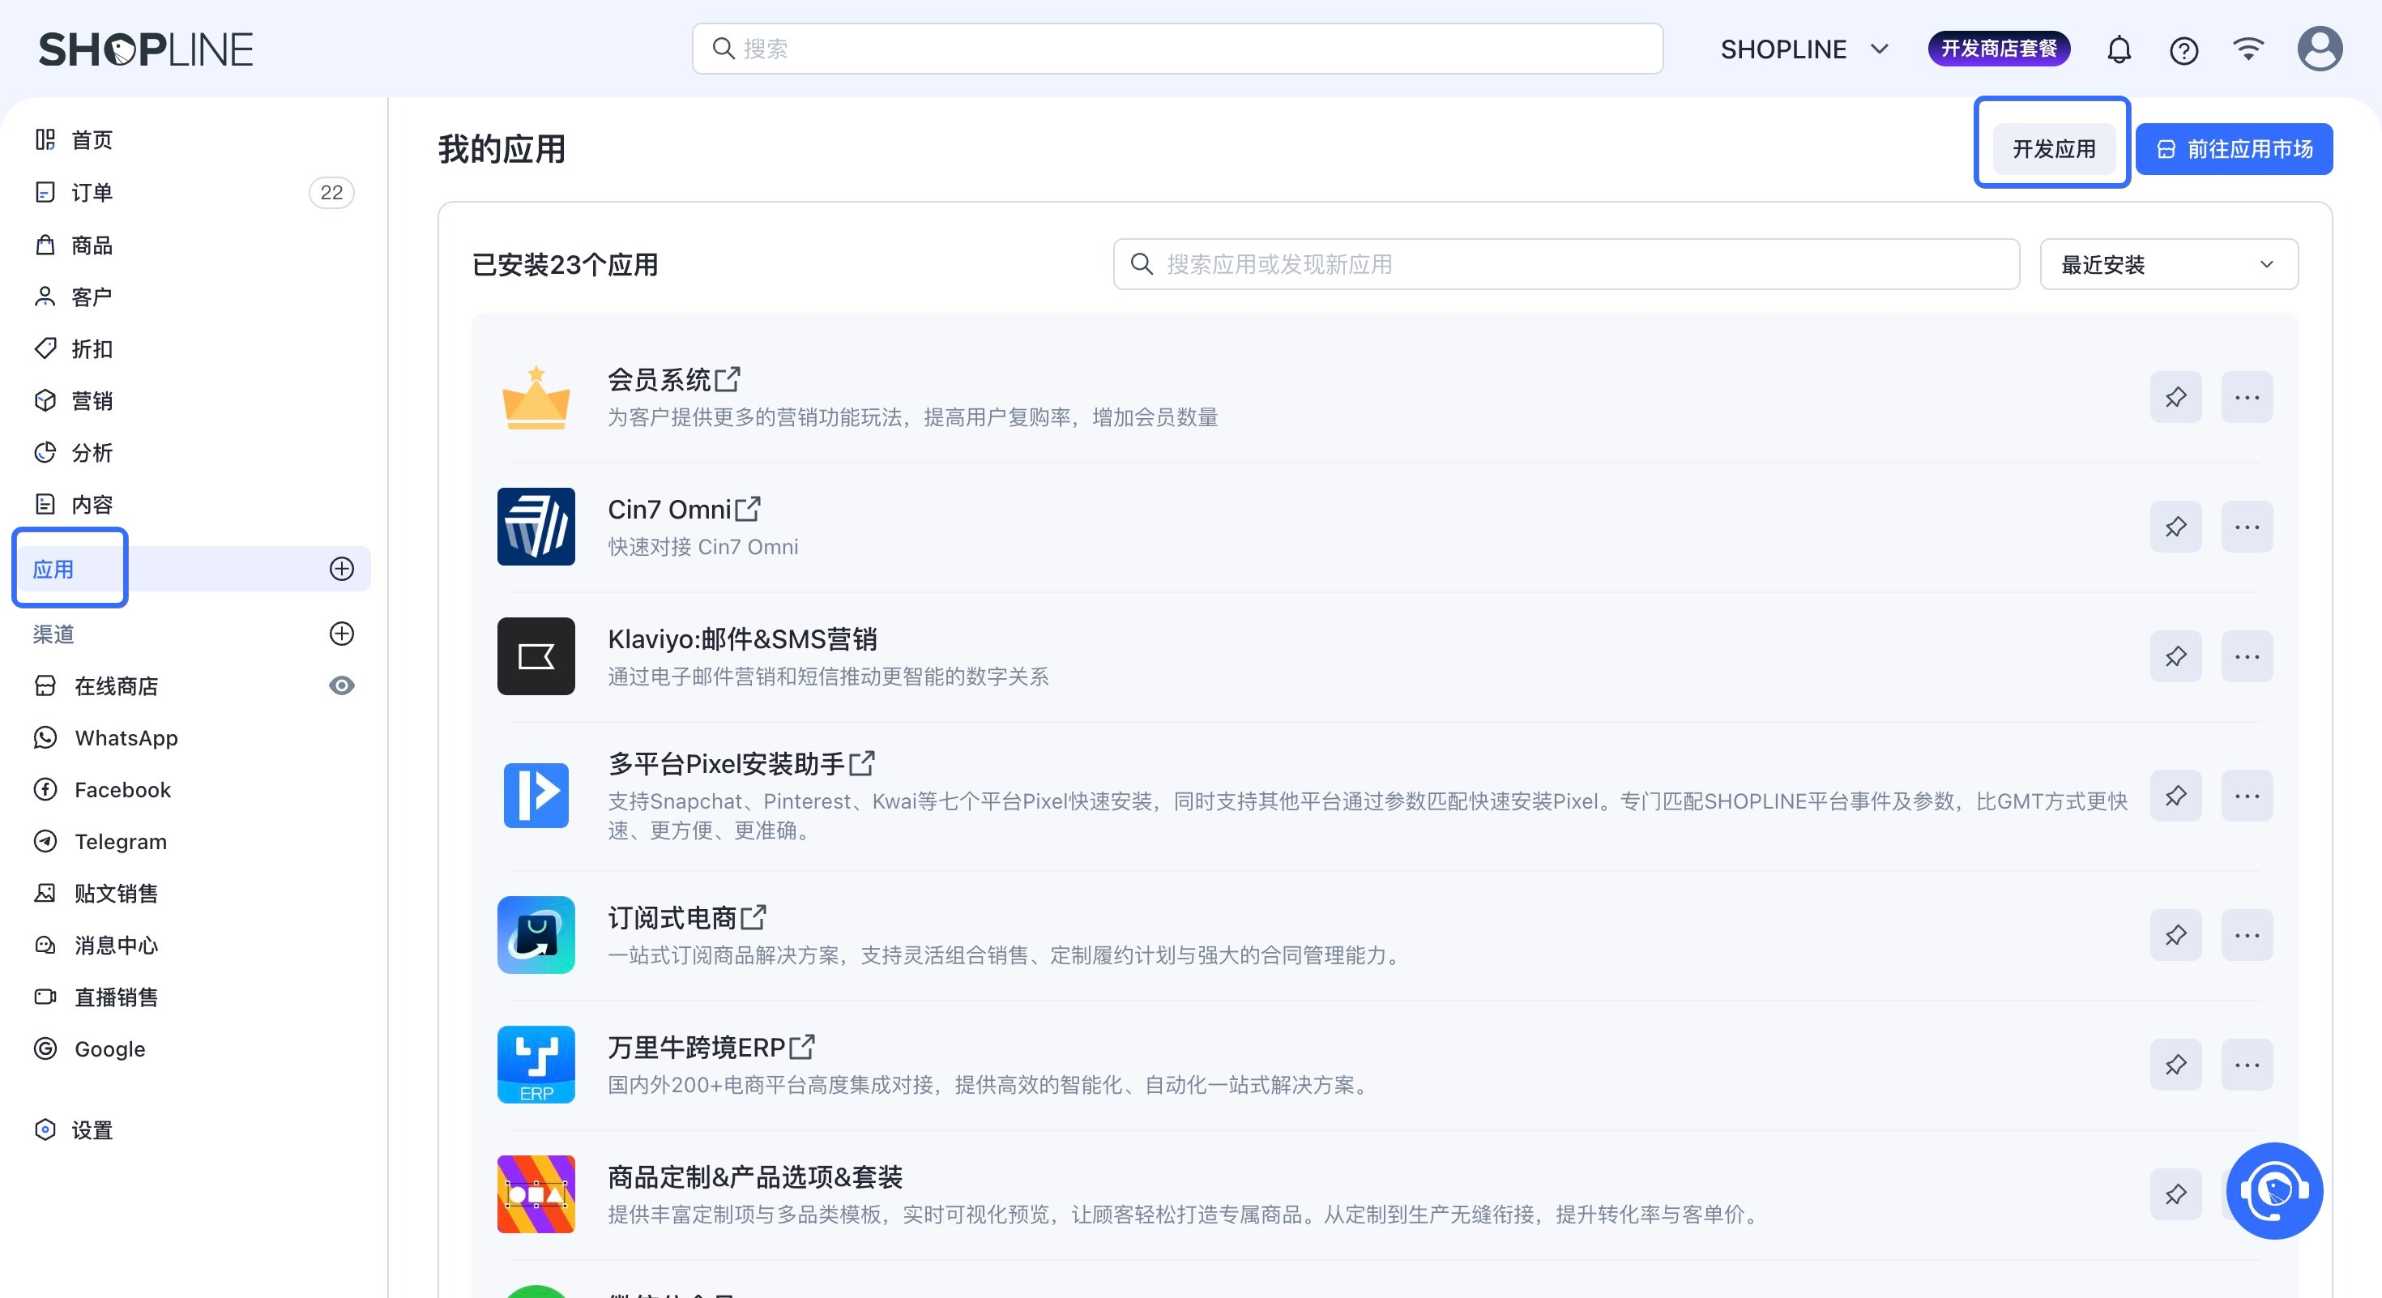
Task: Open the notifications bell
Action: pos(2119,49)
